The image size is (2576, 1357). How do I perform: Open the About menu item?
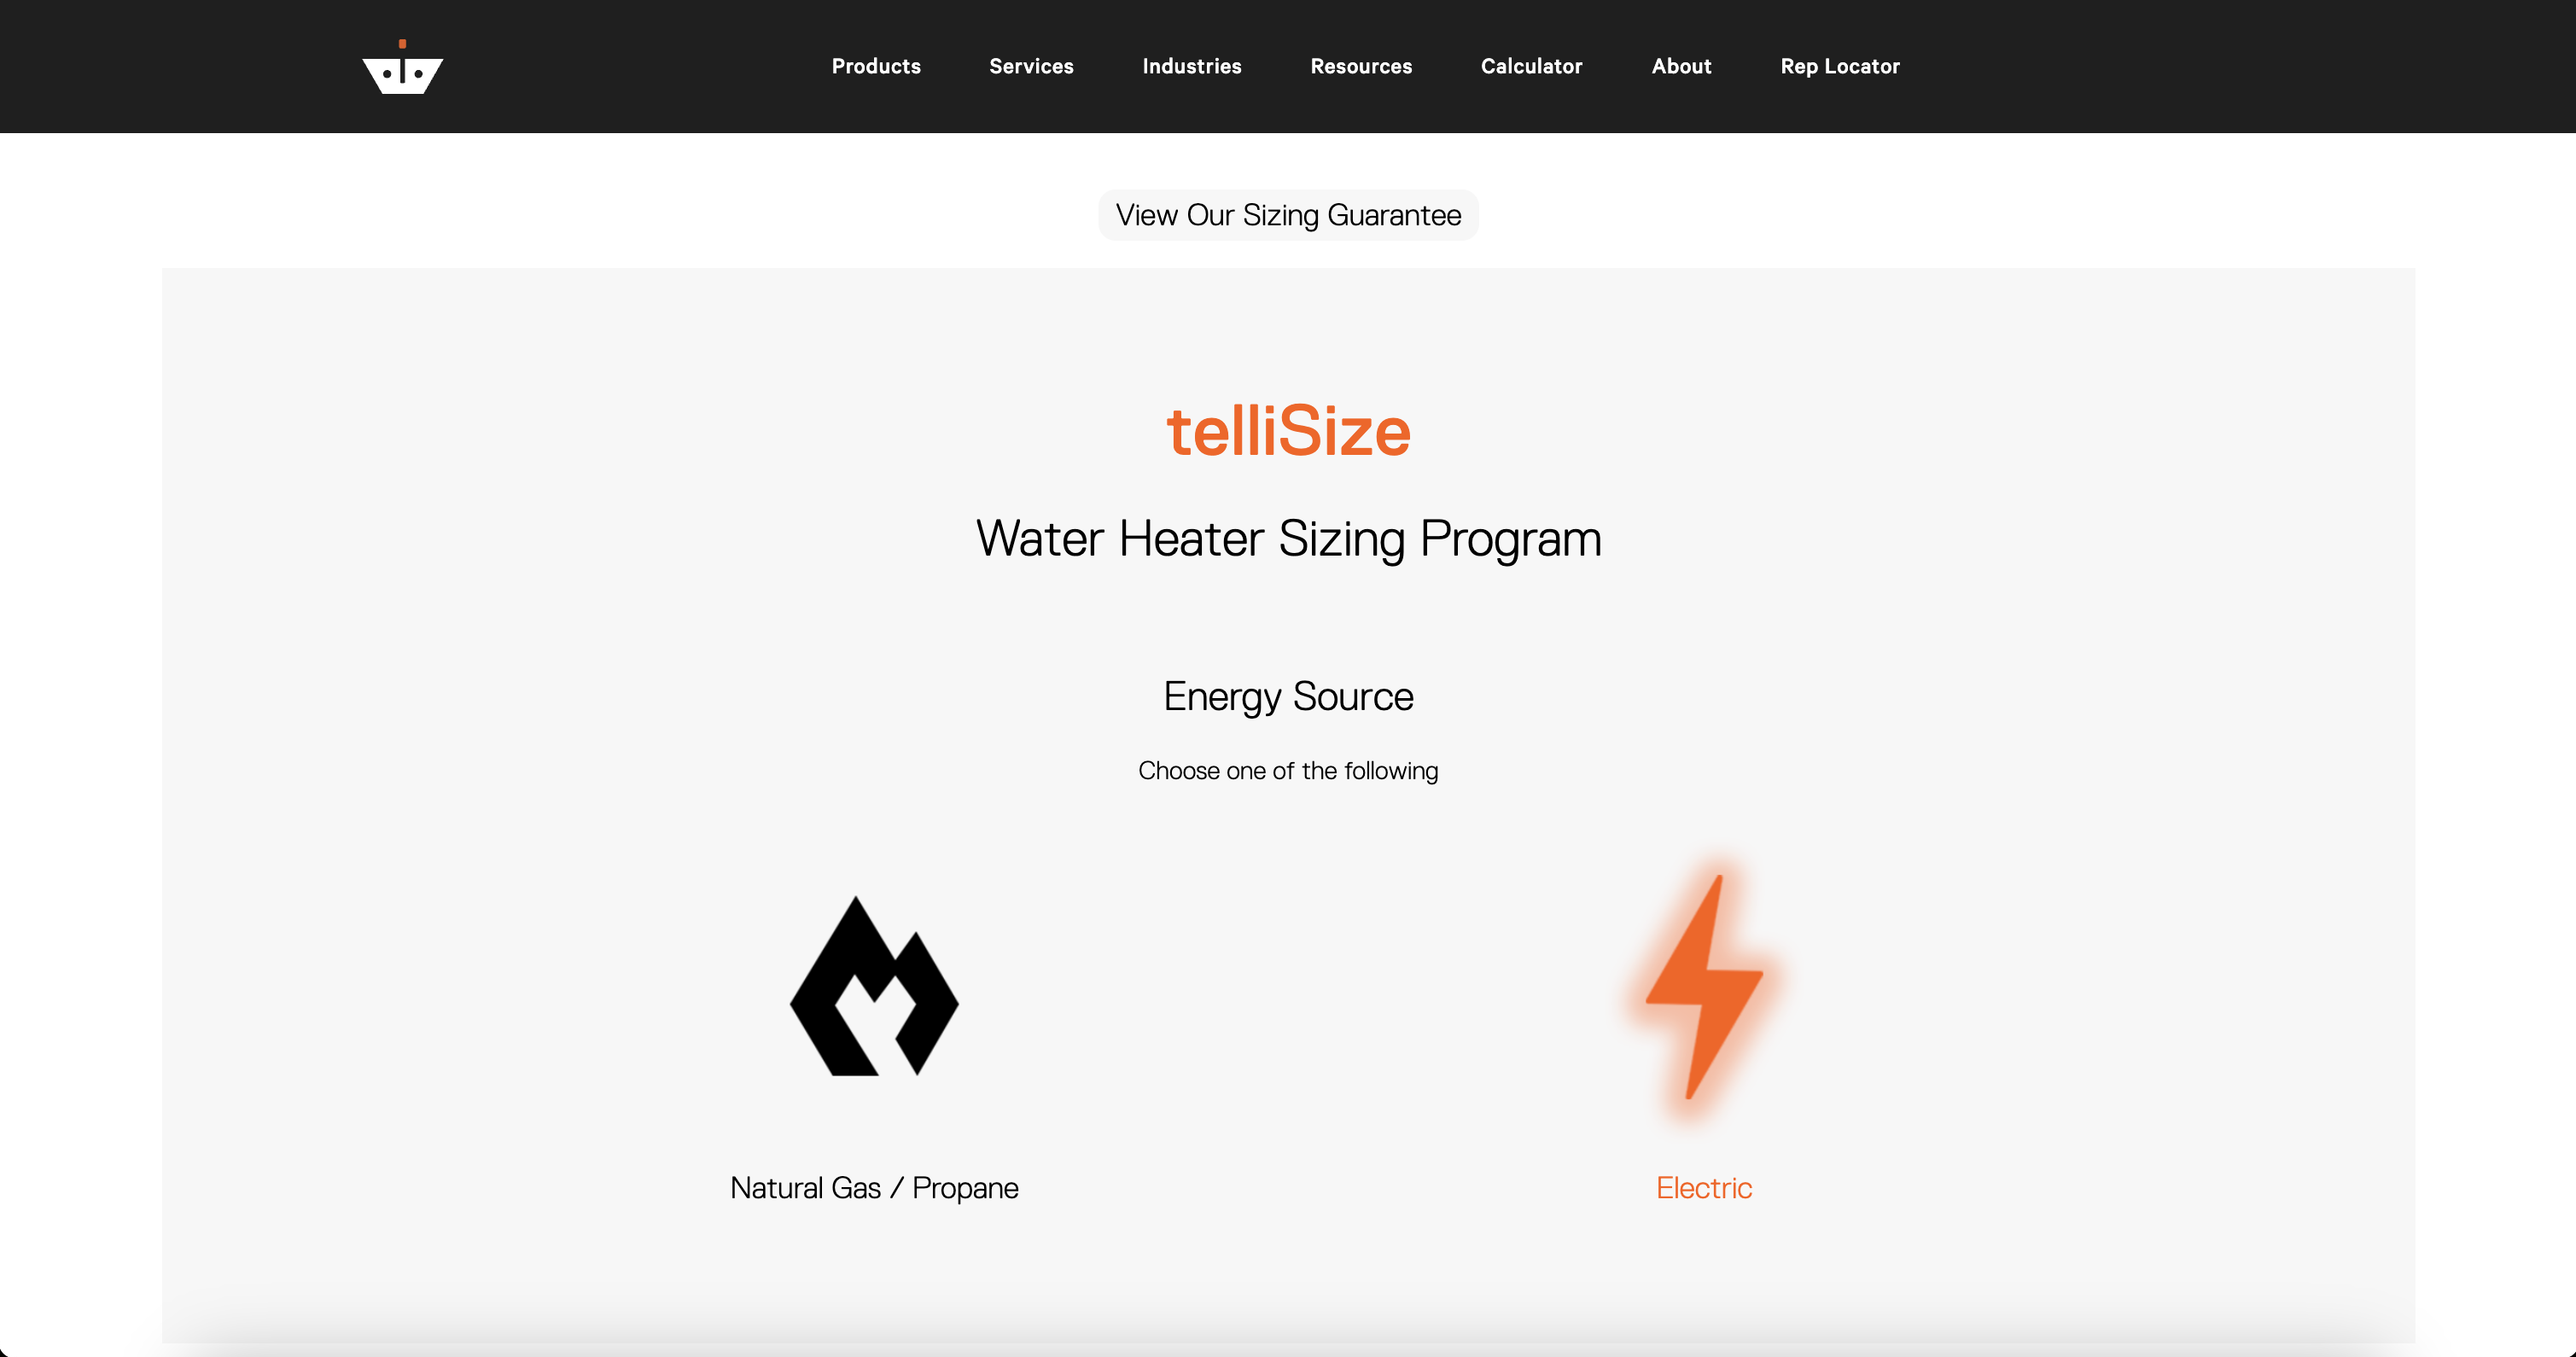1681,66
